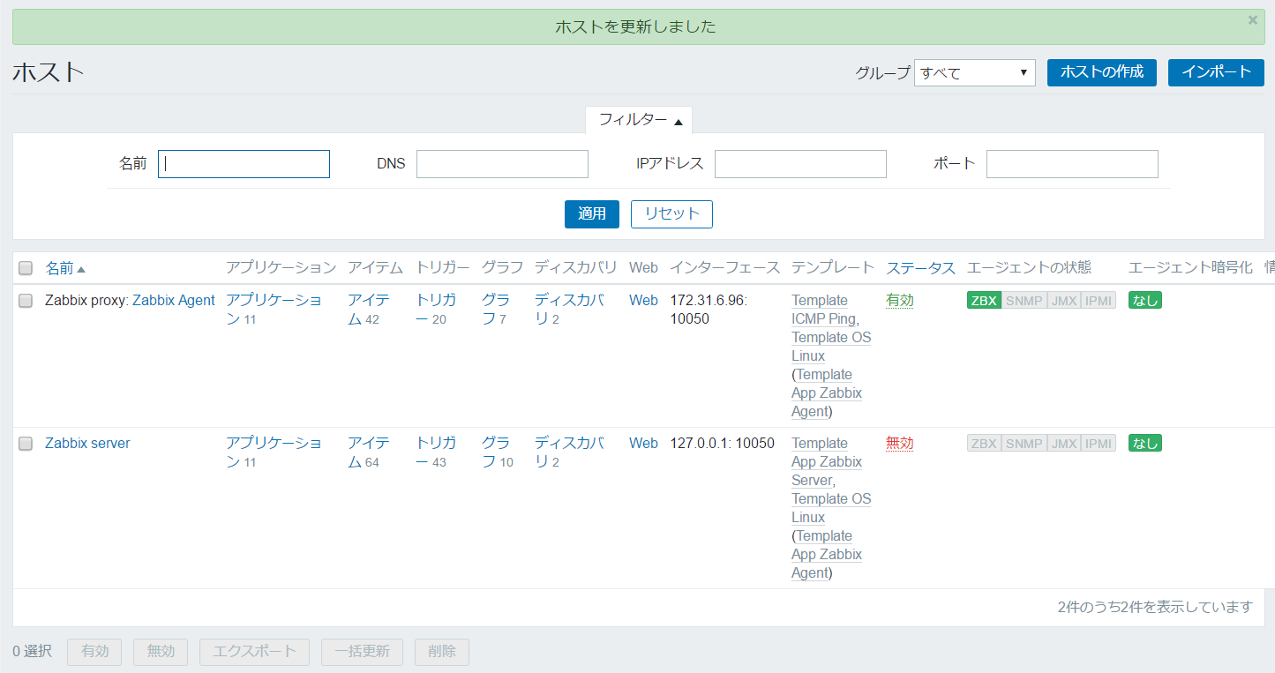
Task: Click the ホストの作成 button
Action: click(1102, 72)
